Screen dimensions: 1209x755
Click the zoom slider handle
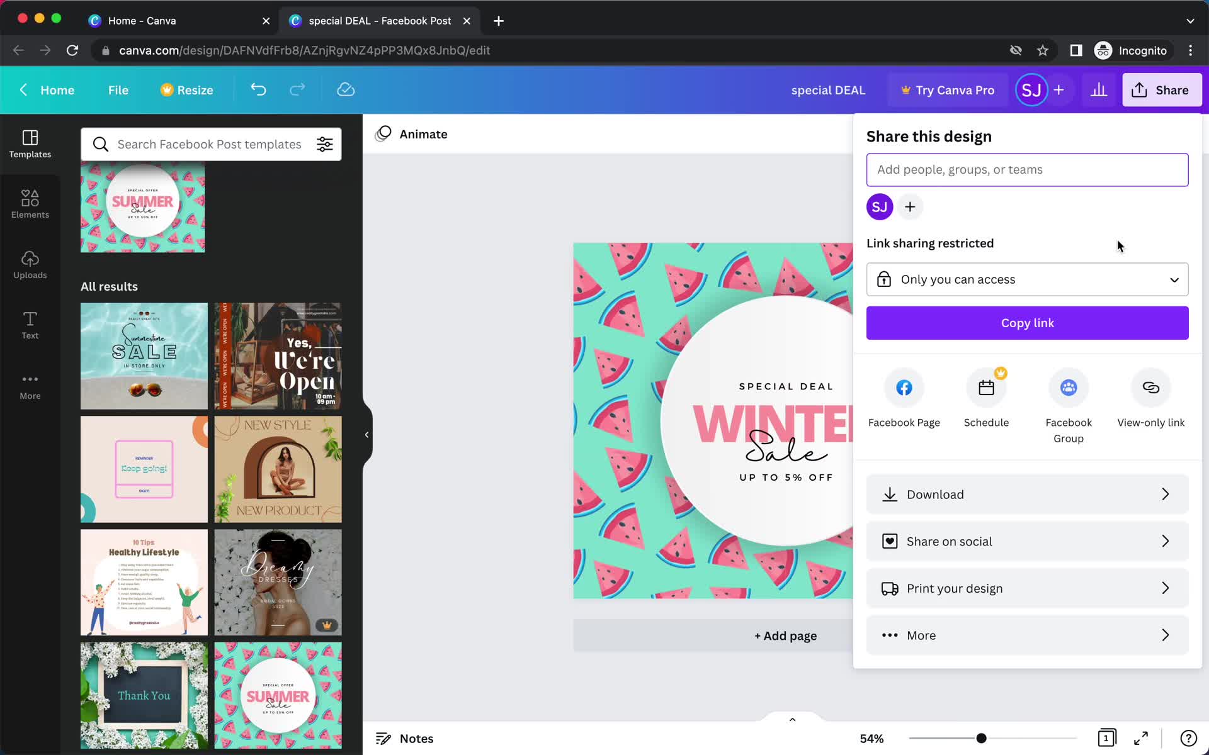click(980, 738)
